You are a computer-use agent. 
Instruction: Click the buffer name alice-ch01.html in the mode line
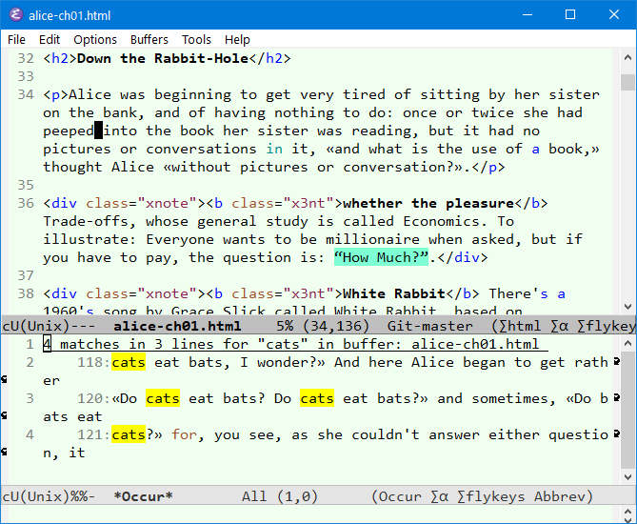tap(177, 326)
